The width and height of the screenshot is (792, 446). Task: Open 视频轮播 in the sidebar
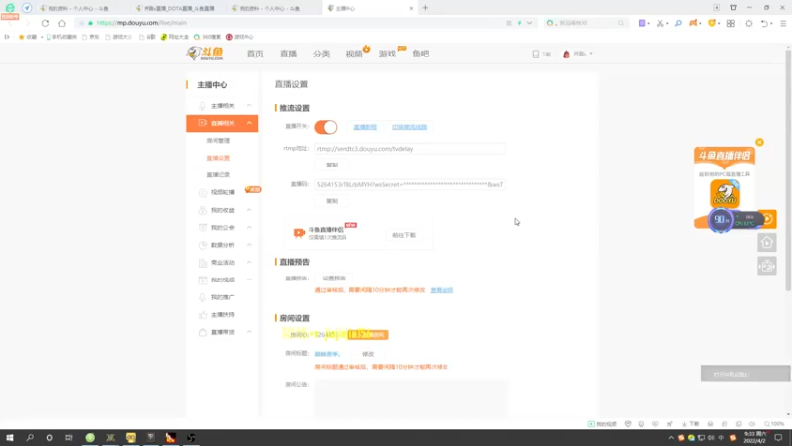(x=222, y=192)
